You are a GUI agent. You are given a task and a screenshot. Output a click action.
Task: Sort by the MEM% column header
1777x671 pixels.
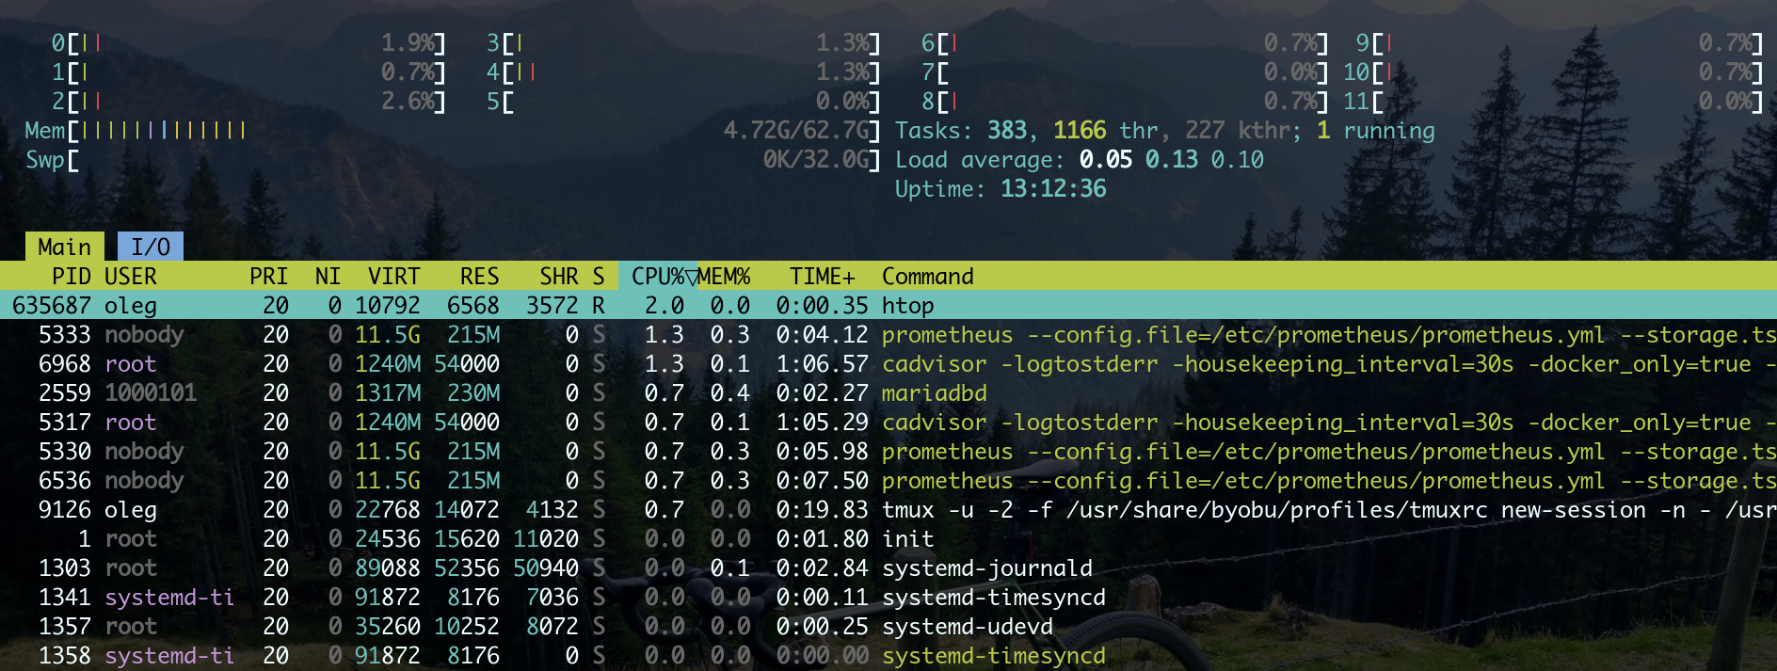click(x=725, y=276)
